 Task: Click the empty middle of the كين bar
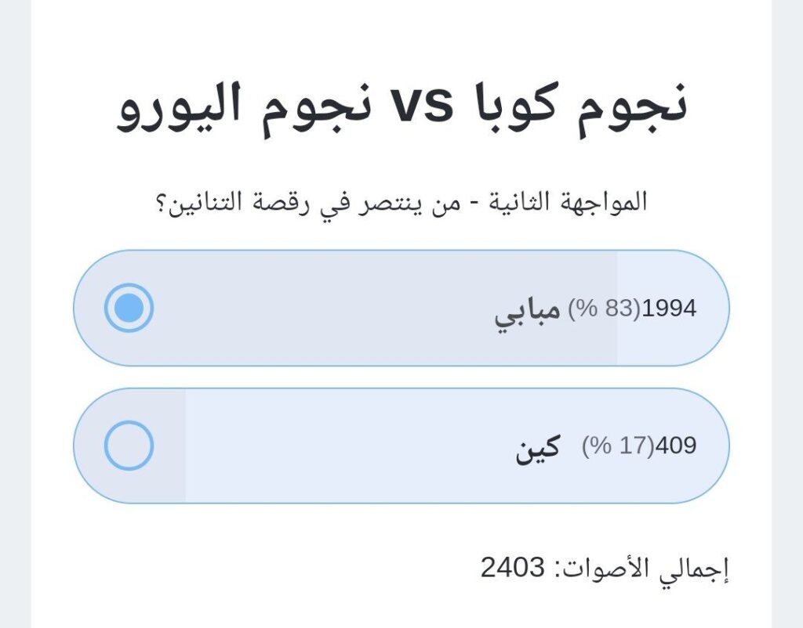click(x=353, y=446)
